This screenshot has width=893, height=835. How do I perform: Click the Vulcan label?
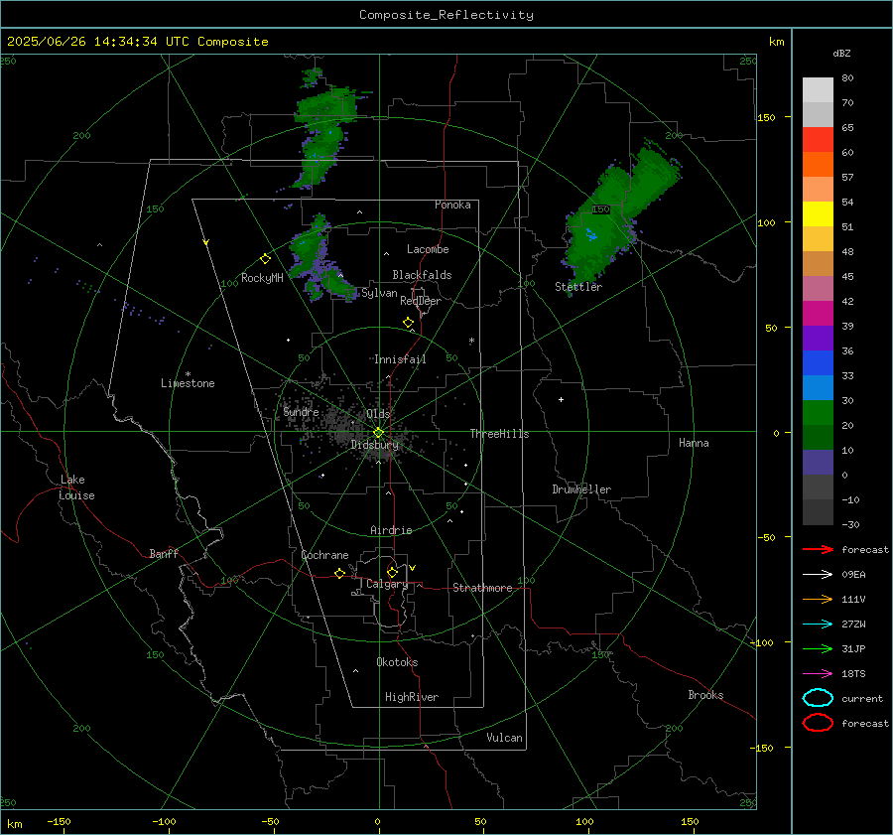504,738
